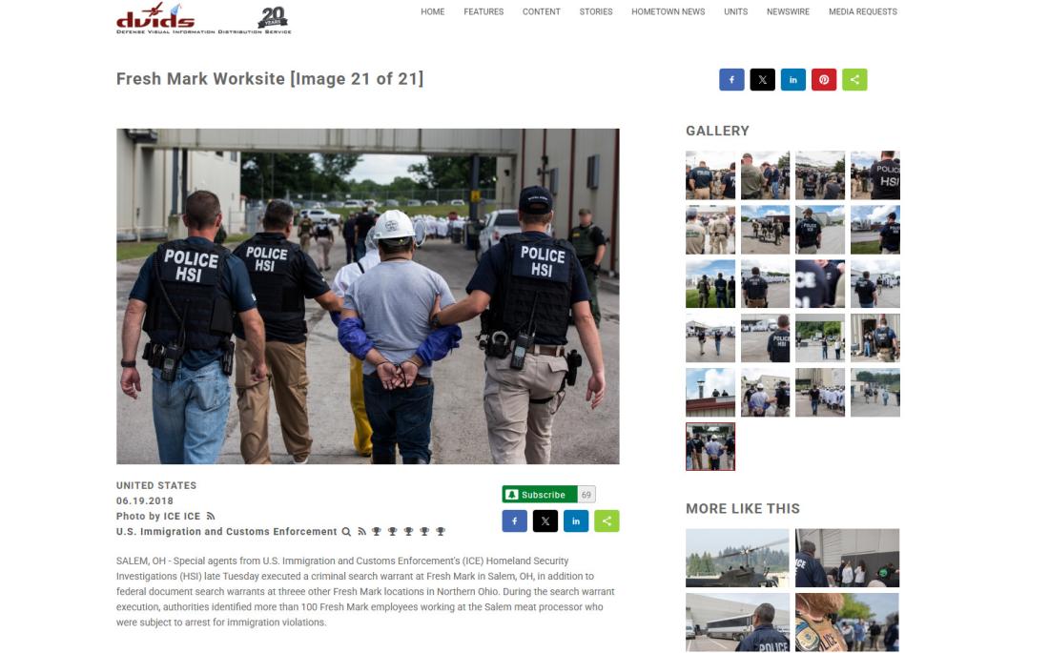Share on LinkedIn from top share bar
Screen dimensions: 1049x653
792,80
